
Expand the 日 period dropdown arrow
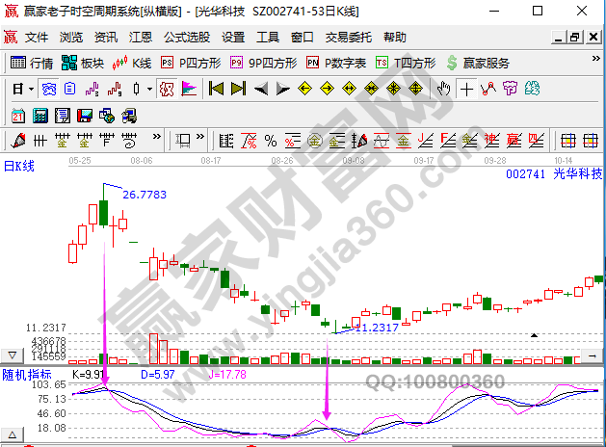[31, 90]
